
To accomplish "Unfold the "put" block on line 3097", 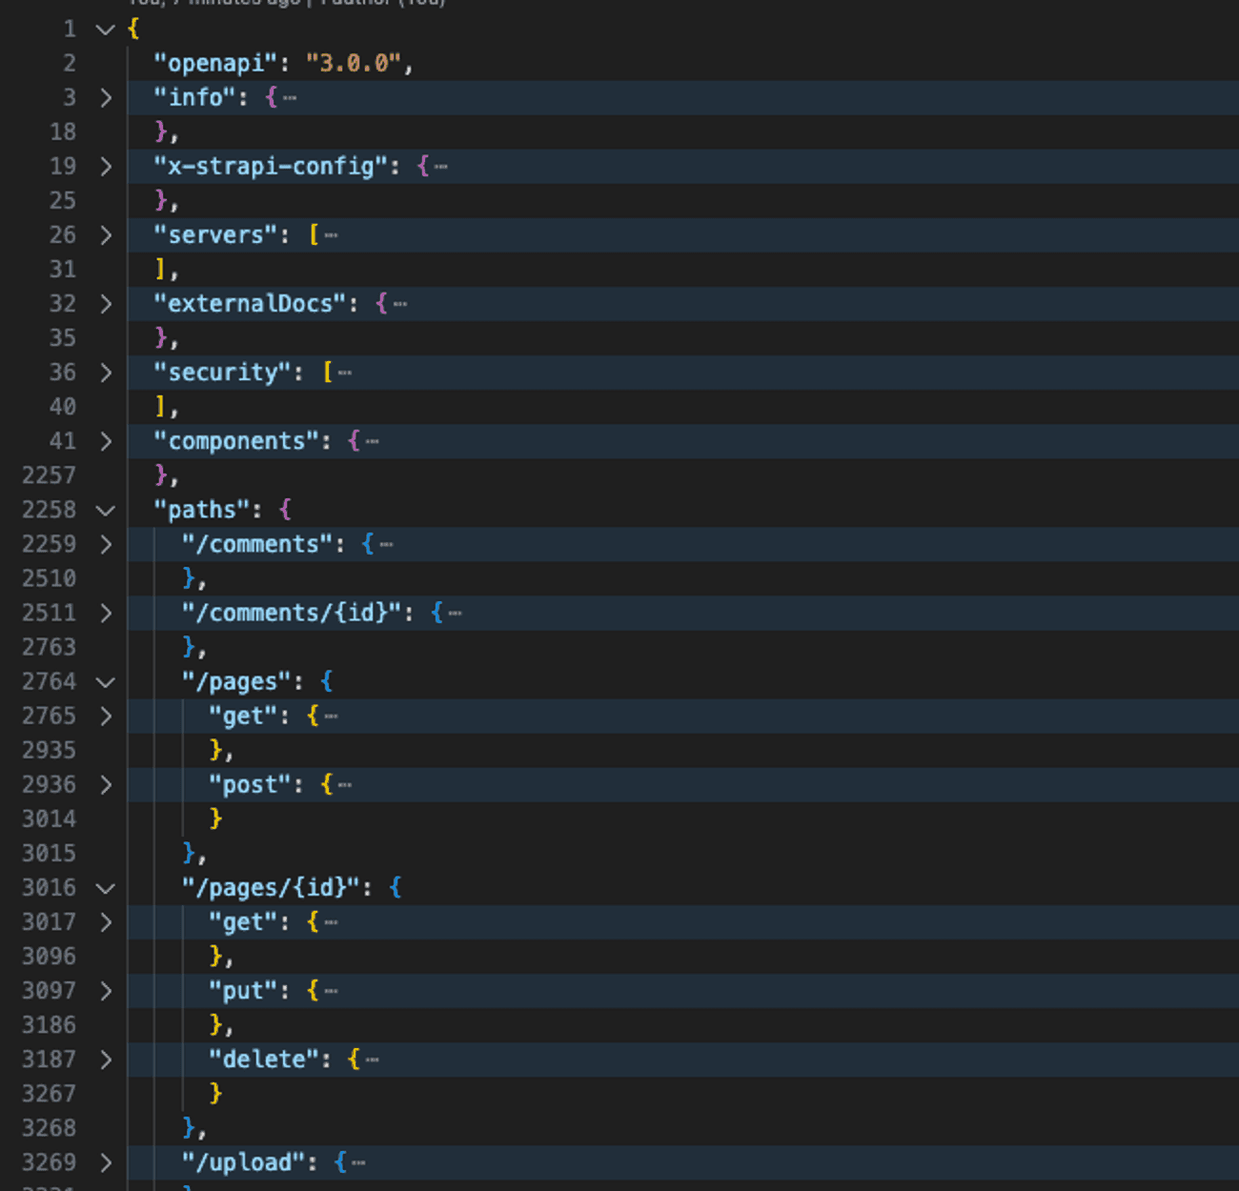I will click(106, 991).
